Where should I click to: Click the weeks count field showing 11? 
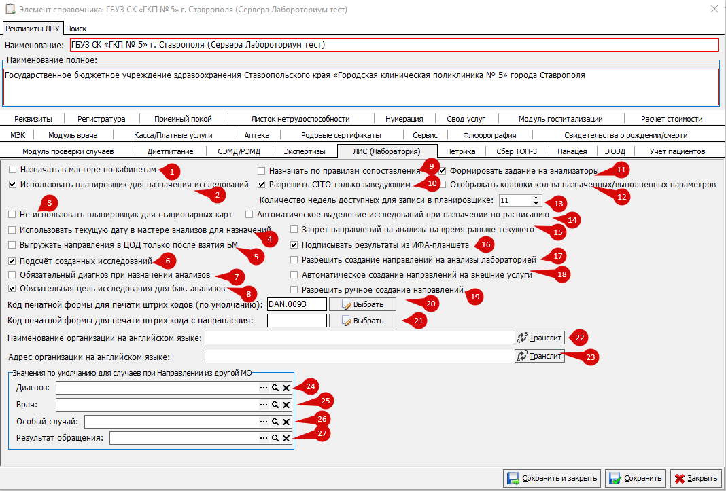coord(515,201)
